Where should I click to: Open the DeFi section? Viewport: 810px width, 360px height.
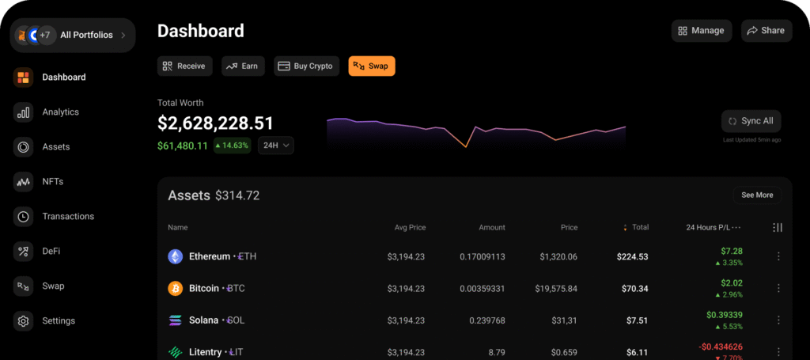[x=36, y=251]
